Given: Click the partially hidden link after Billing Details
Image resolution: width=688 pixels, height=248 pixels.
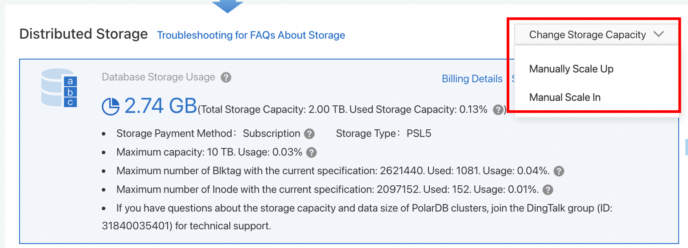Looking at the screenshot, I should [x=513, y=79].
